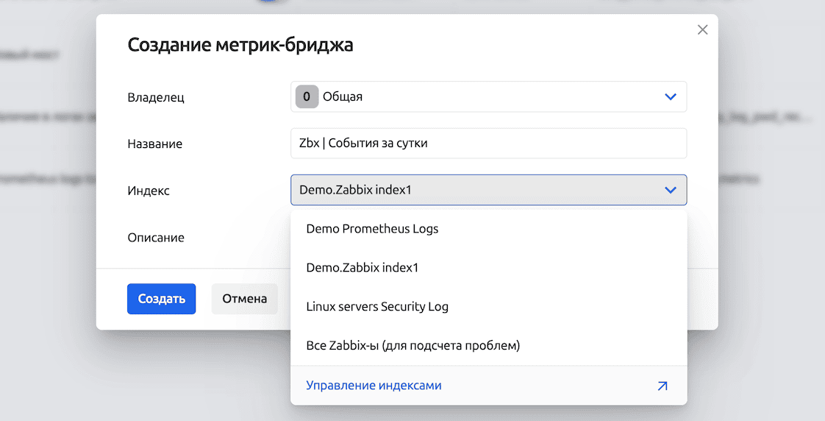The image size is (825, 421).
Task: Click the Описание field label
Action: [156, 238]
